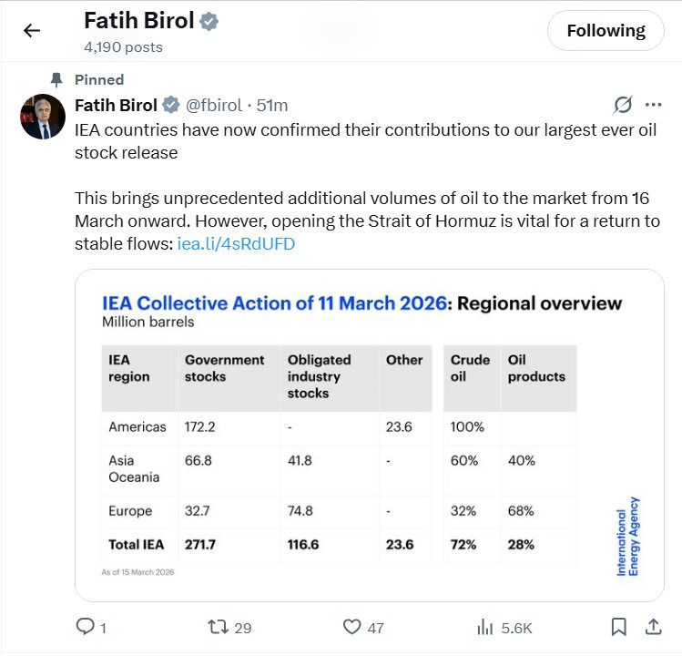Click the Grok explain icon
The width and height of the screenshot is (682, 656).
tap(624, 104)
